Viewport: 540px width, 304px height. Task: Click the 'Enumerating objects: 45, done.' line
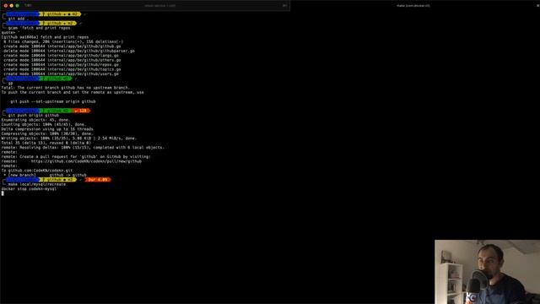35,120
